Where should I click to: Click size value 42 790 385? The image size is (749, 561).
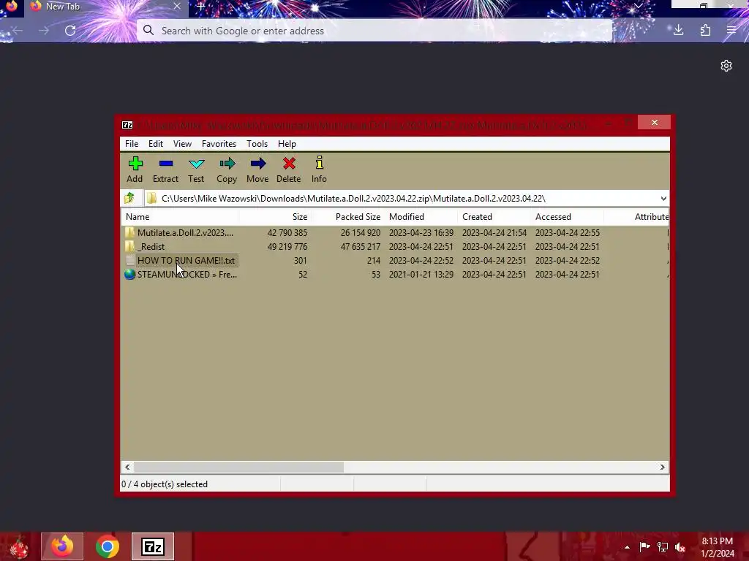[x=287, y=233]
